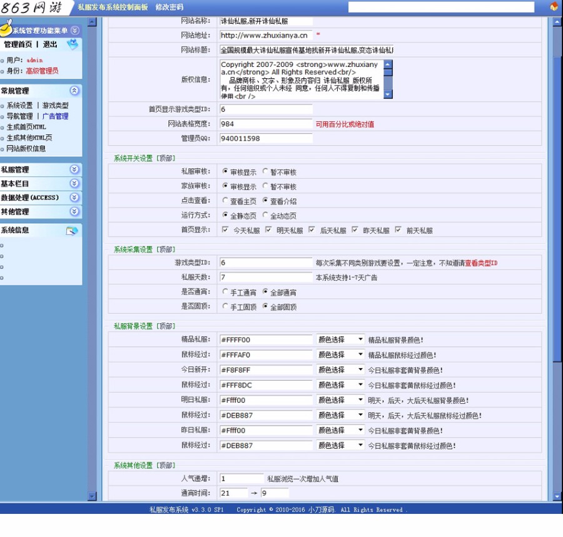Open 修改密码 in top bar

click(x=169, y=7)
